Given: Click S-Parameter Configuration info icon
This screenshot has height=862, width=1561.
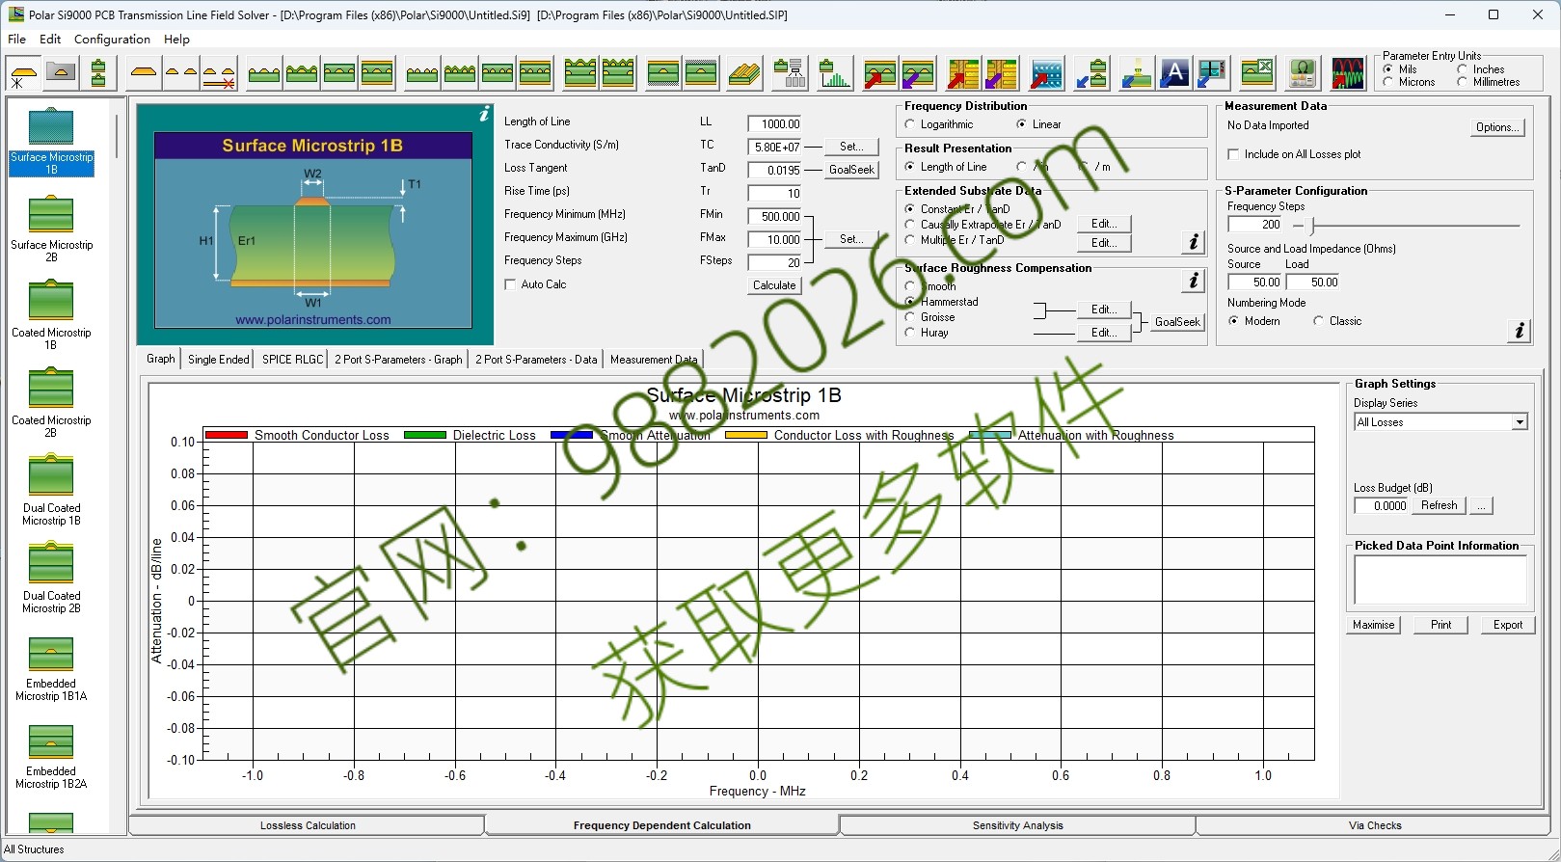Looking at the screenshot, I should click(x=1520, y=331).
